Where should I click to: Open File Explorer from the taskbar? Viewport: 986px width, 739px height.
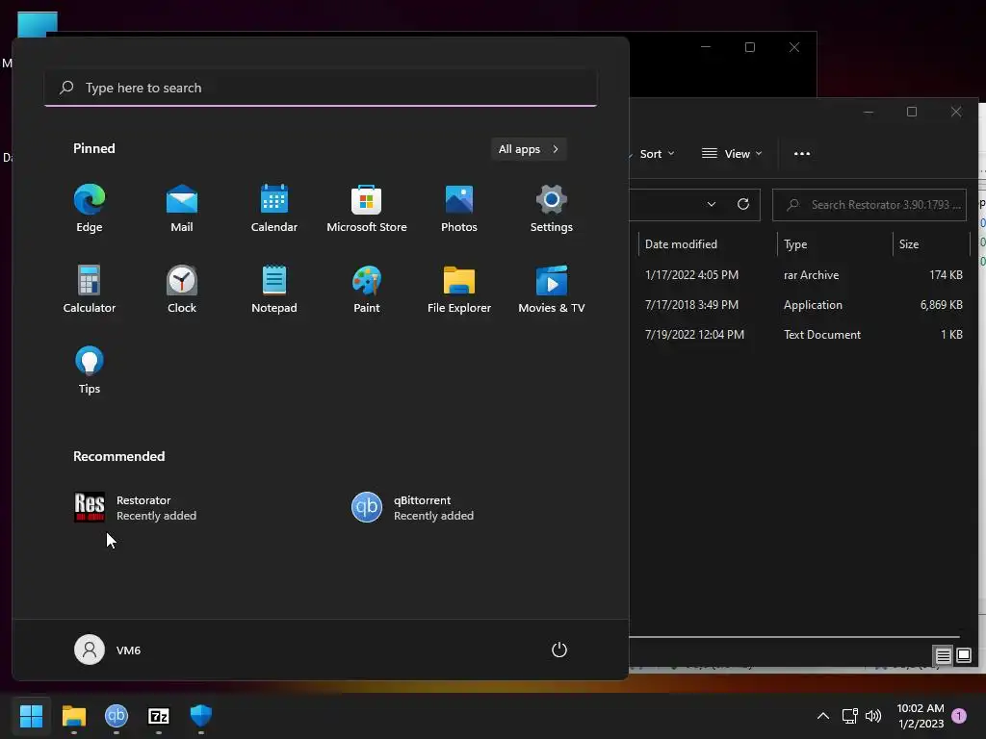[73, 716]
